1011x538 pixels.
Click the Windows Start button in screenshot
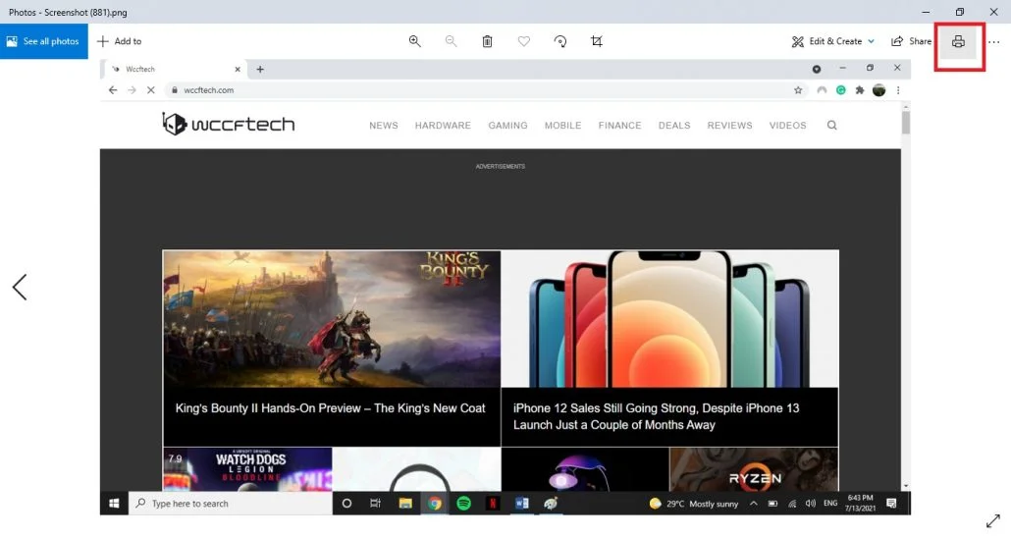click(114, 504)
